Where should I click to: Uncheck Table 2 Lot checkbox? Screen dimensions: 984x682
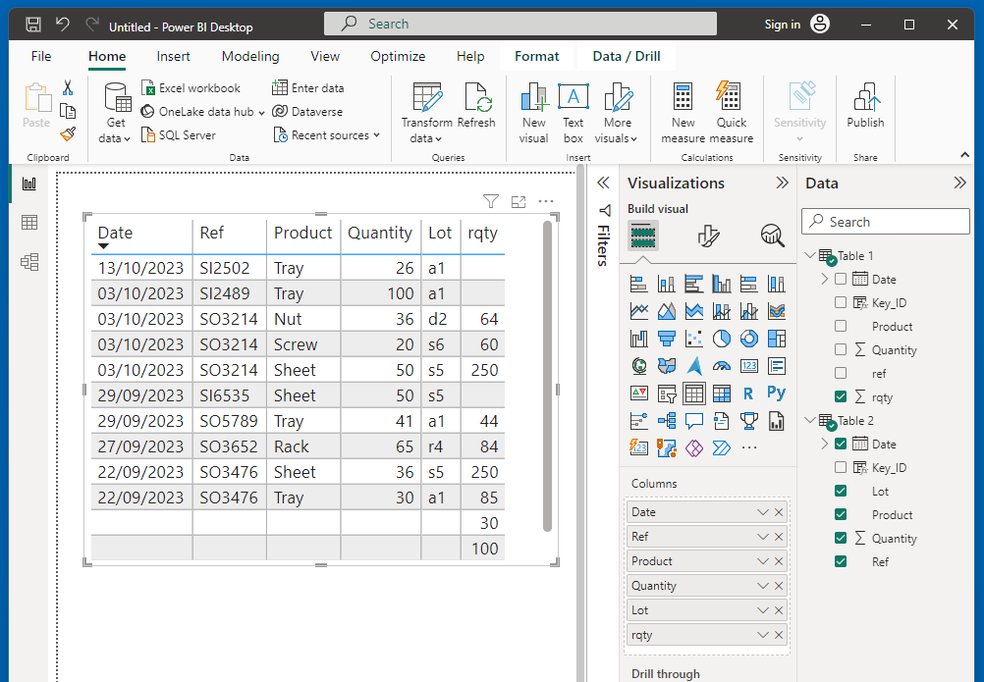841,491
